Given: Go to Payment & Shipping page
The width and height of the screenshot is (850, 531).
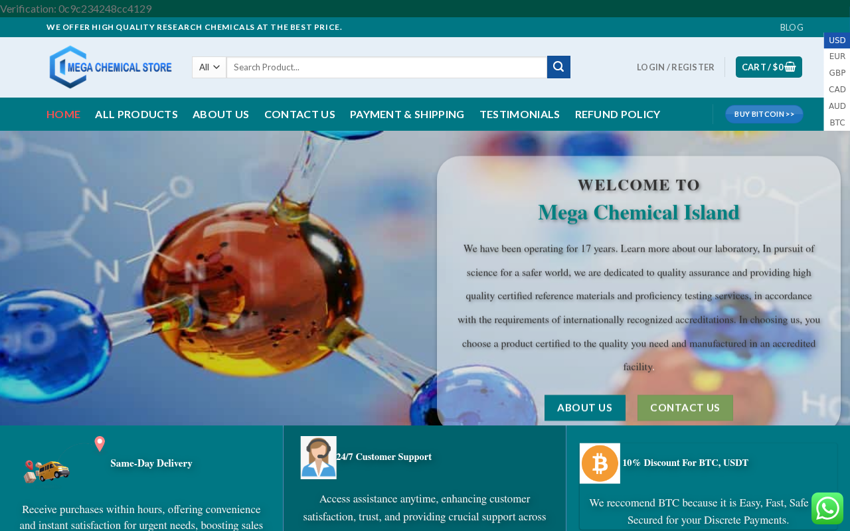Looking at the screenshot, I should [407, 114].
